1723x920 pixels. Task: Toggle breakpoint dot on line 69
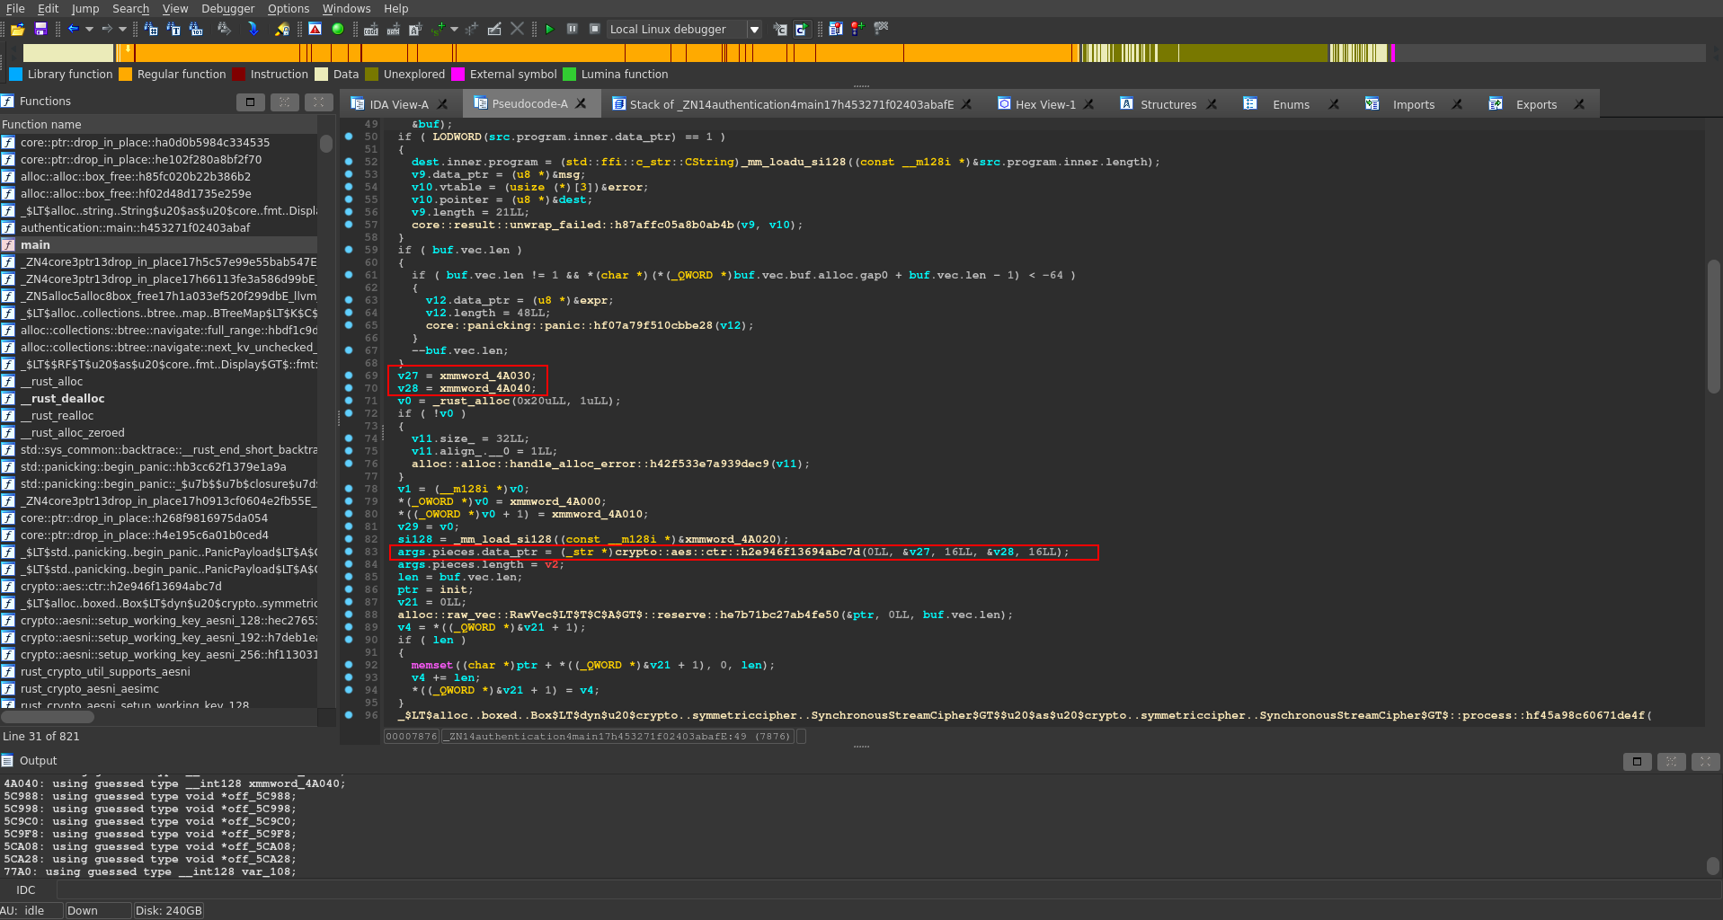(349, 376)
